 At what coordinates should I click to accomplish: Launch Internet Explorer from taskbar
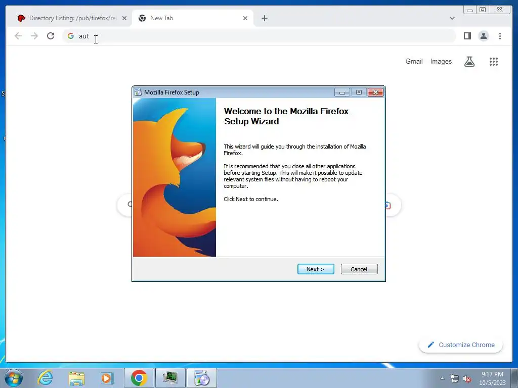(x=45, y=378)
